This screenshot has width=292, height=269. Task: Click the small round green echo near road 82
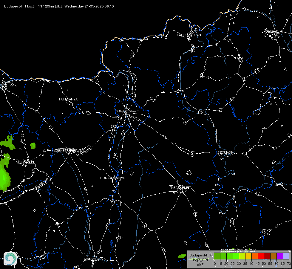(33, 146)
